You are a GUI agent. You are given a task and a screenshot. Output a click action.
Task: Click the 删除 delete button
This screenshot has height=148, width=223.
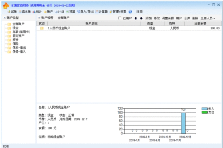(x=195, y=18)
